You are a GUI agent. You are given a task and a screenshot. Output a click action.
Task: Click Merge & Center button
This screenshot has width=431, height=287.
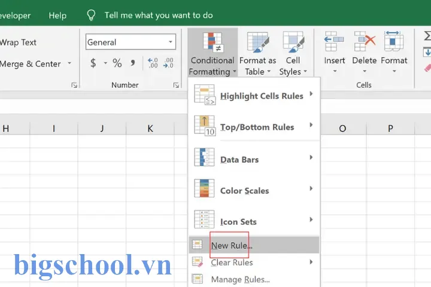31,64
